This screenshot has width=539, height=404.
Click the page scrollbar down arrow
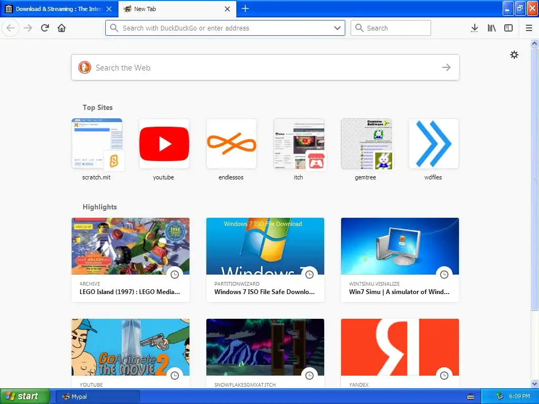[x=534, y=383]
